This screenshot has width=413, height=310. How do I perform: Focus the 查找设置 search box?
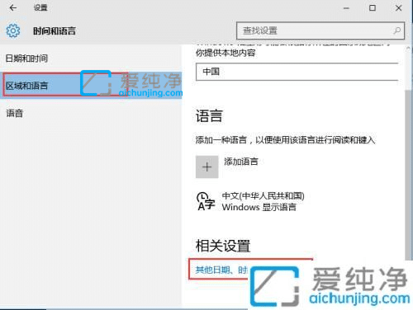pos(320,31)
